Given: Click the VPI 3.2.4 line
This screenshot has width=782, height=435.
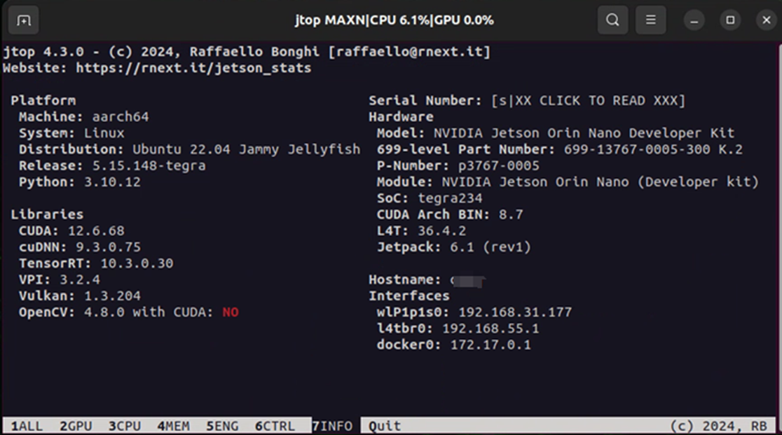Looking at the screenshot, I should click(60, 280).
